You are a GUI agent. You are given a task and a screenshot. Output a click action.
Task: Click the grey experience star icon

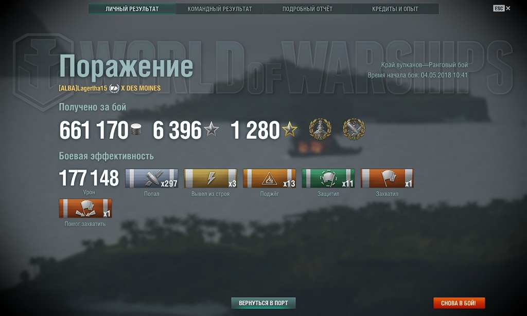click(x=212, y=129)
